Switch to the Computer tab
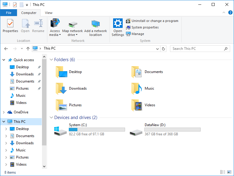The width and height of the screenshot is (234, 176). click(29, 13)
